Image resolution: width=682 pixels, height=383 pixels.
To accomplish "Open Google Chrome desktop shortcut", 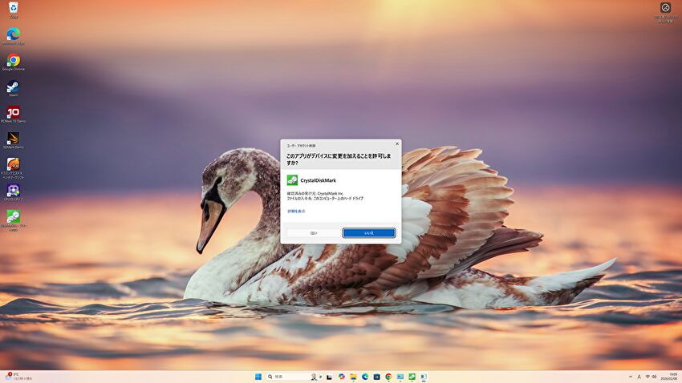I will [14, 61].
